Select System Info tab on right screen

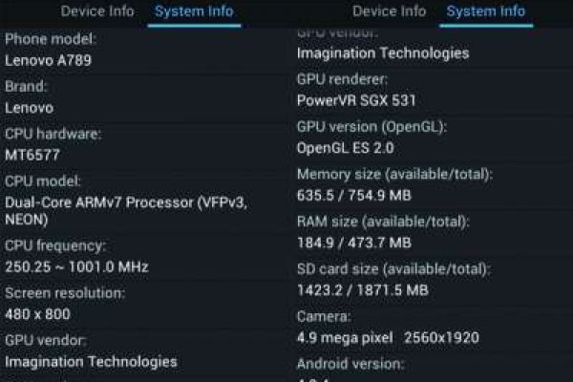coord(487,11)
